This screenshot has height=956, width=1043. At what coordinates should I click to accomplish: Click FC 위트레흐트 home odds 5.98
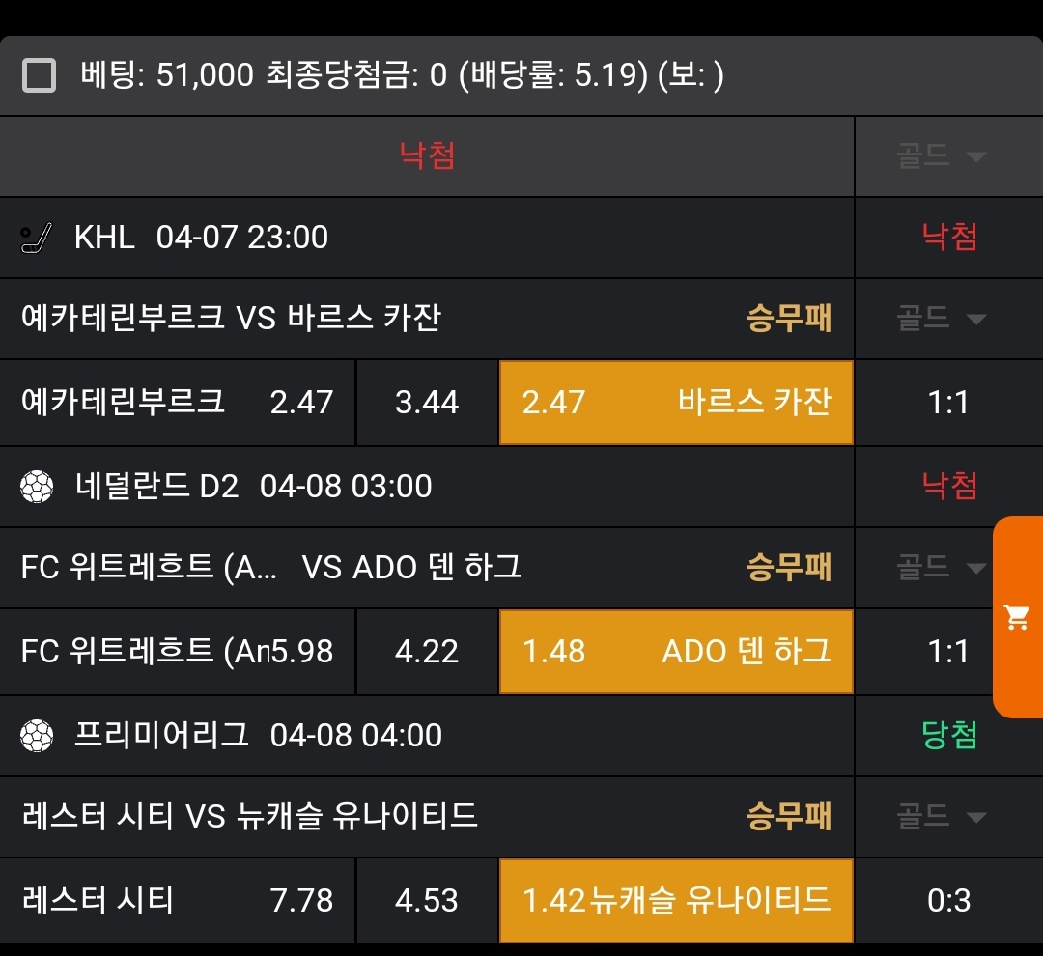click(x=178, y=652)
